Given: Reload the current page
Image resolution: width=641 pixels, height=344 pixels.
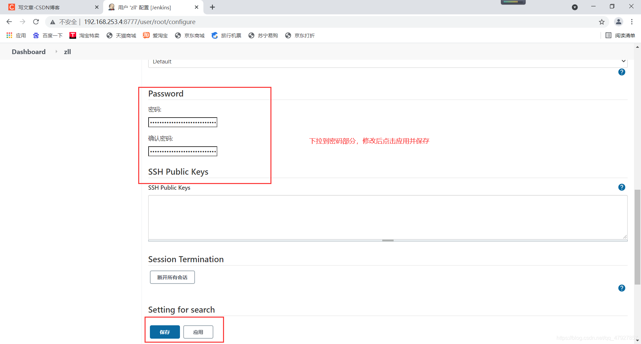Looking at the screenshot, I should (x=36, y=22).
